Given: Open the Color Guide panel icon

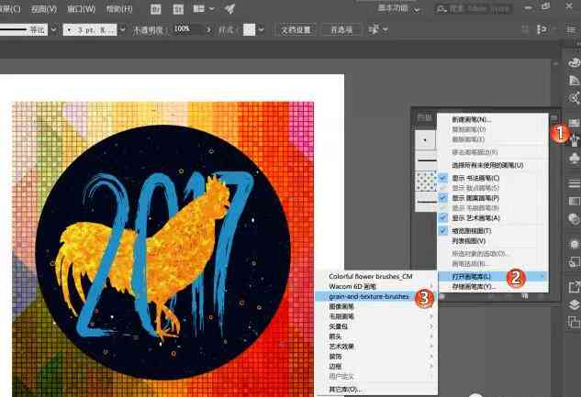Looking at the screenshot, I should coord(574,81).
